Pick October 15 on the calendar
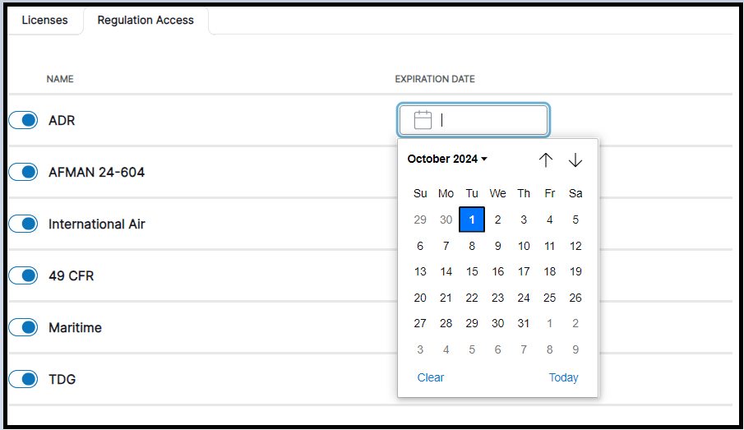Viewport: 744px width, 430px height. click(472, 271)
